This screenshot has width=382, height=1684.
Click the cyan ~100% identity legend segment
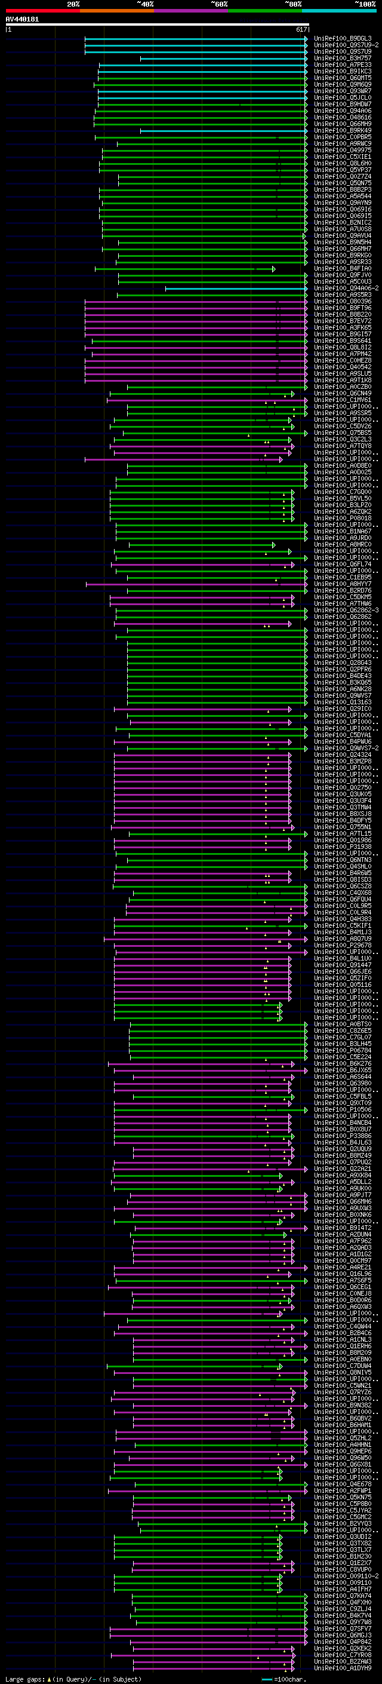point(339,11)
